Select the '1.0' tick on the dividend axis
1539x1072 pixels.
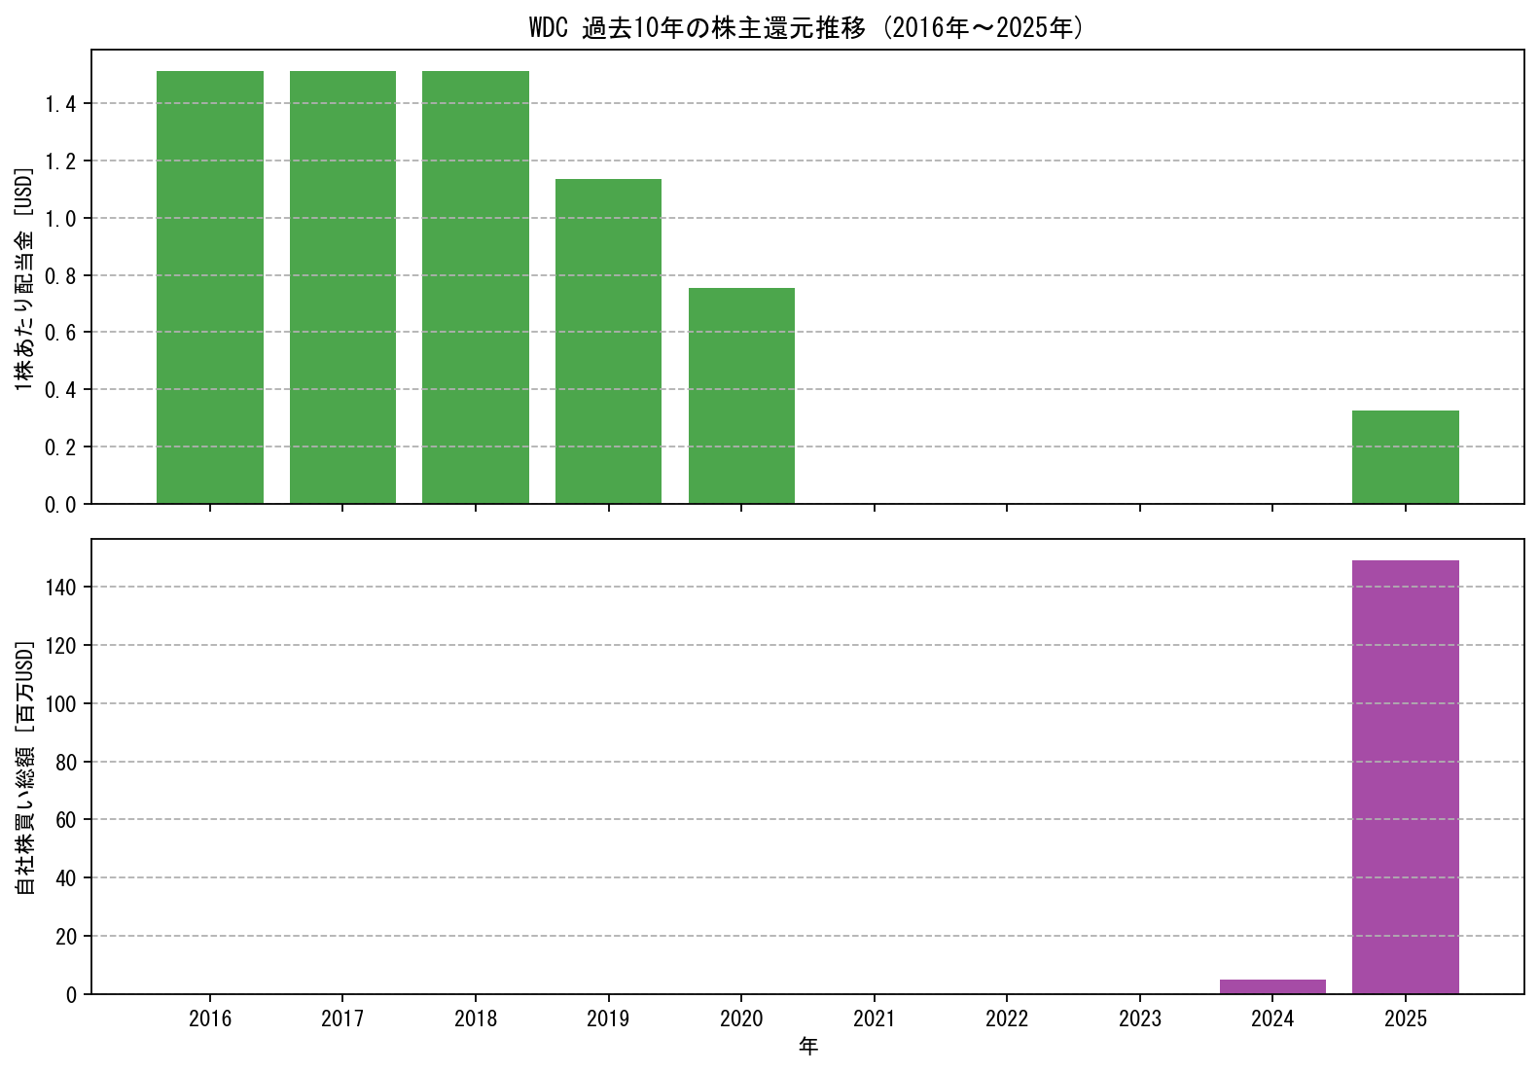click(x=60, y=219)
